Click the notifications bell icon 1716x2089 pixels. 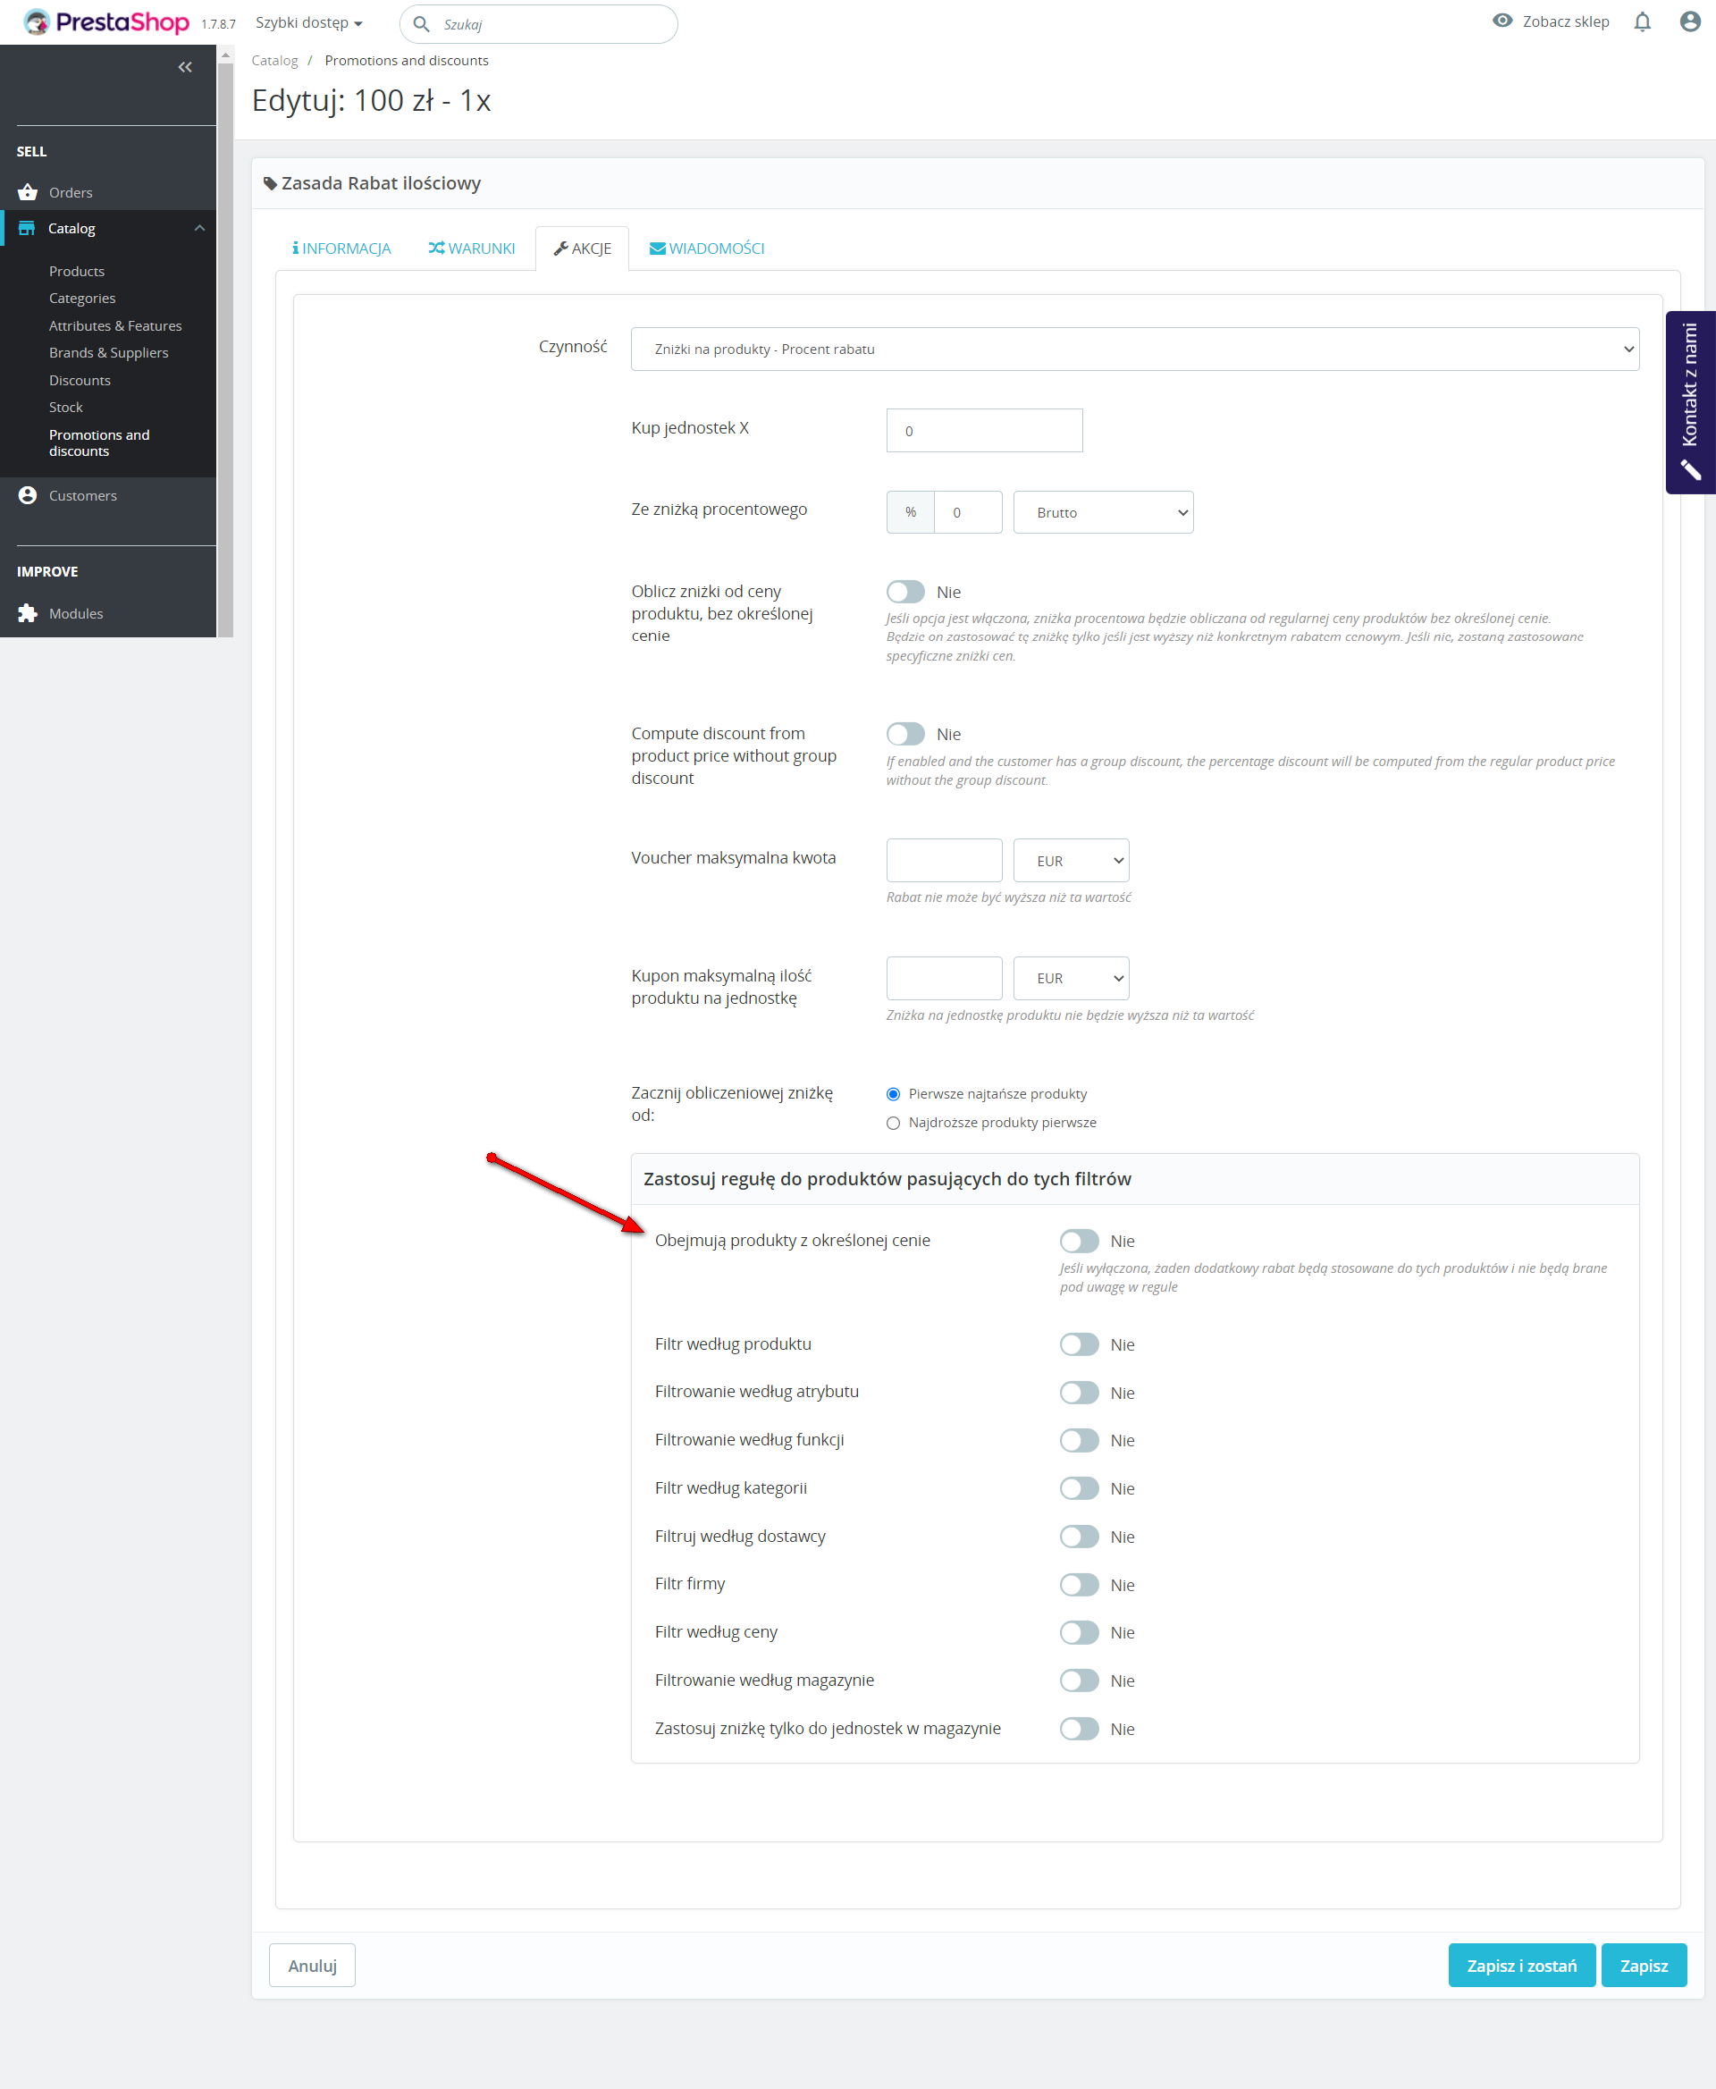(x=1642, y=21)
